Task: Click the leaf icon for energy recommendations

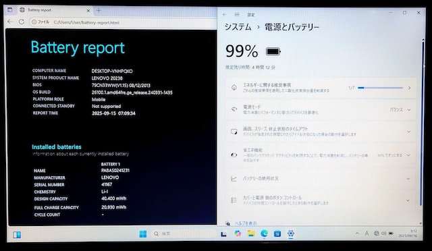Action: 234,88
